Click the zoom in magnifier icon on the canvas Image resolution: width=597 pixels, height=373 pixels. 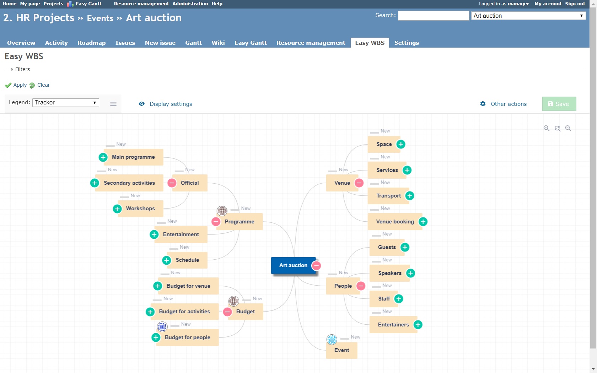click(x=546, y=128)
